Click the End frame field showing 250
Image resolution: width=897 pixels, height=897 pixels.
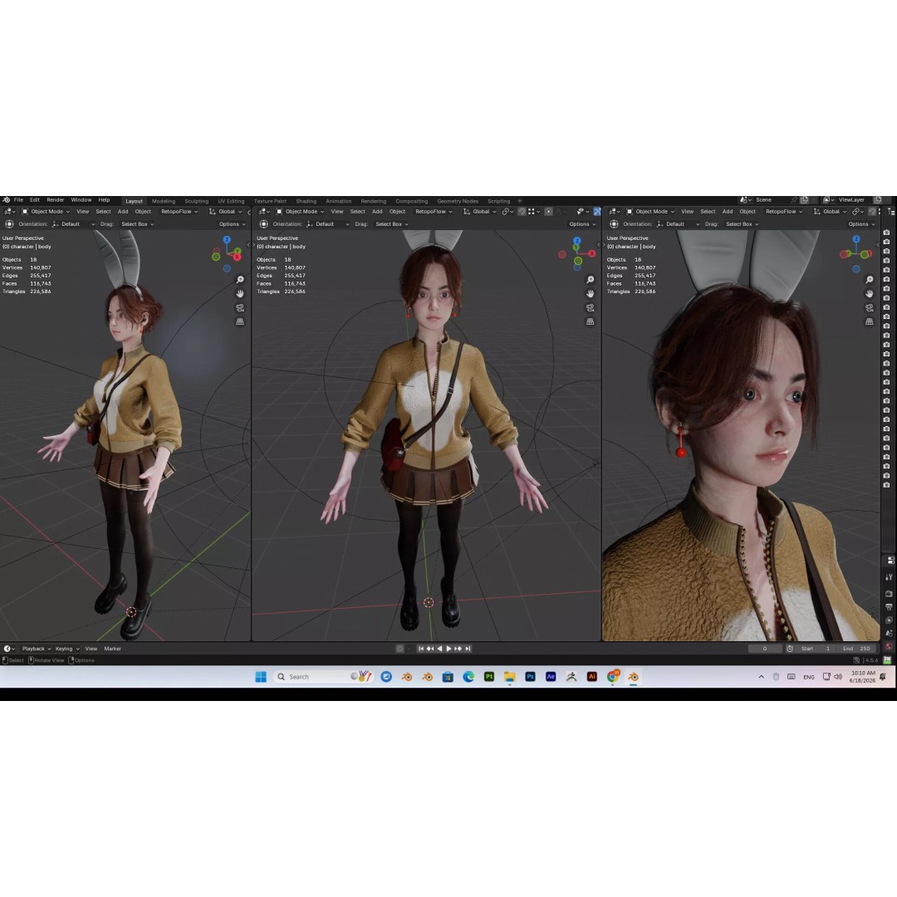coord(856,649)
